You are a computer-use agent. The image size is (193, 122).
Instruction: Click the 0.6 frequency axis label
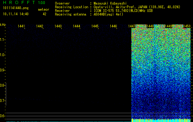[x=2, y=116]
